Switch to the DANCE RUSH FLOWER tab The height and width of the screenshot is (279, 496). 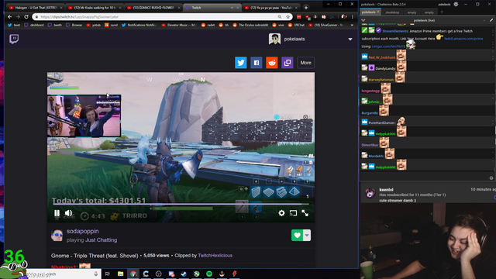coord(153,8)
